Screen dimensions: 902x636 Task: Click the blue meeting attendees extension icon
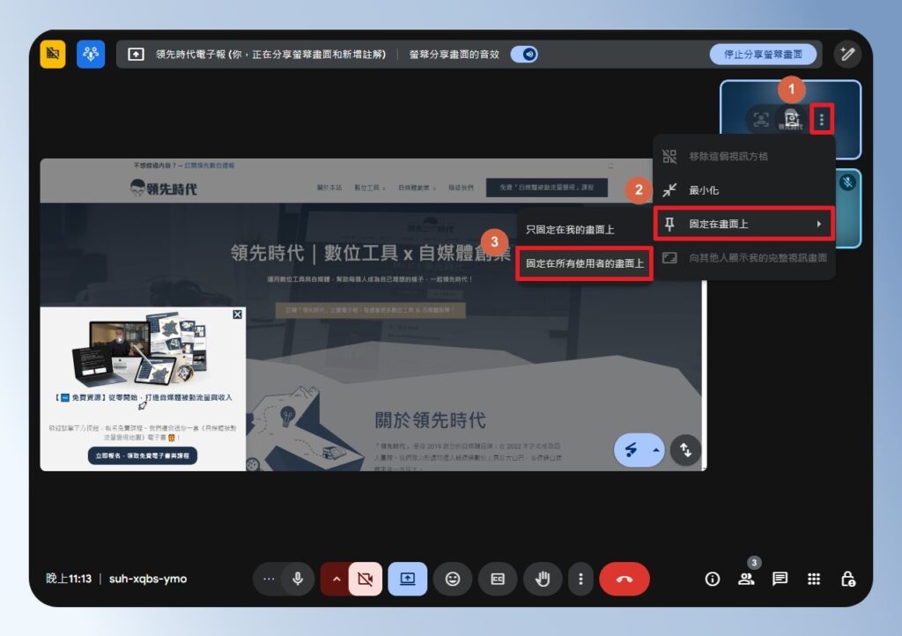point(91,54)
